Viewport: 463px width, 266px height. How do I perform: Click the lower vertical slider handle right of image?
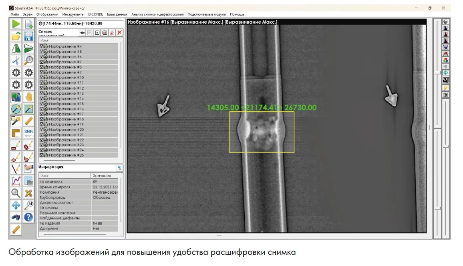click(438, 208)
